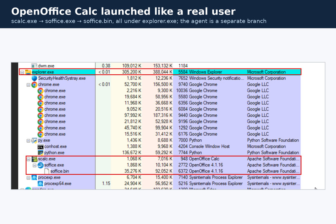
Task: Select the py.exe Python icon
Action: click(34, 141)
